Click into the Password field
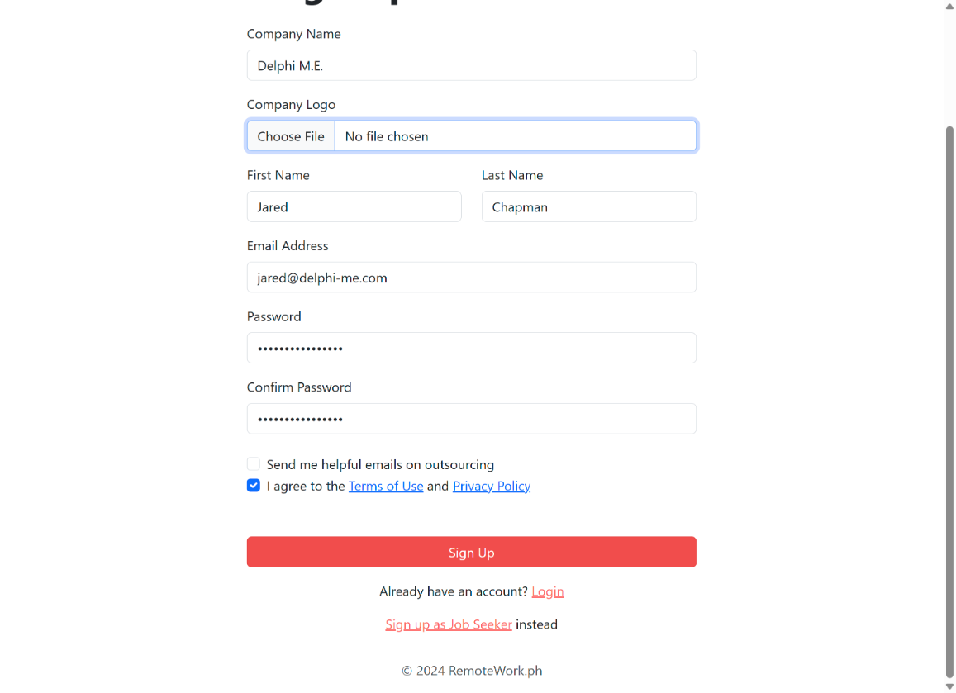 pyautogui.click(x=471, y=348)
